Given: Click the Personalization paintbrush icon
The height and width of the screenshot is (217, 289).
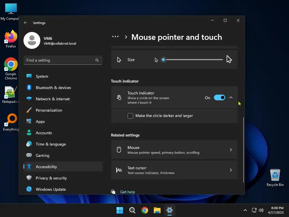Looking at the screenshot, I should (x=29, y=110).
